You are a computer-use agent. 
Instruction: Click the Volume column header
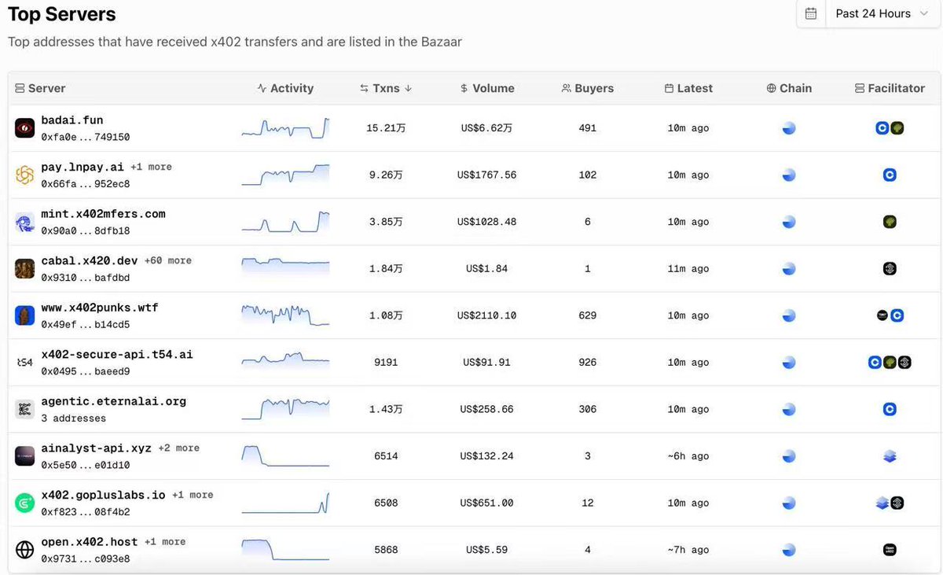(487, 88)
